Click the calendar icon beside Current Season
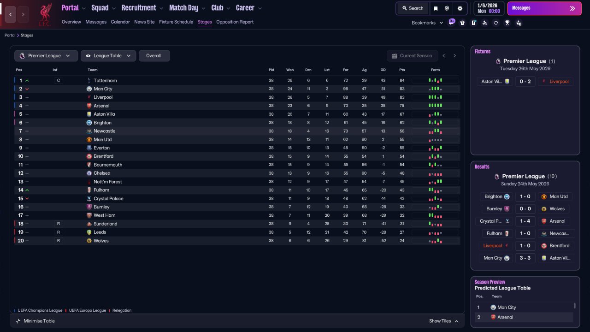Viewport: 590px width, 332px height. pos(394,56)
